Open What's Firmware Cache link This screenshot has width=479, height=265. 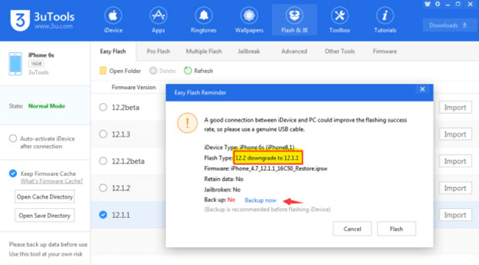click(52, 181)
